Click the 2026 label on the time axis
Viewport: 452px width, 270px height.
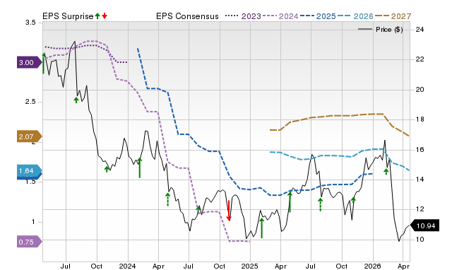coord(372,266)
